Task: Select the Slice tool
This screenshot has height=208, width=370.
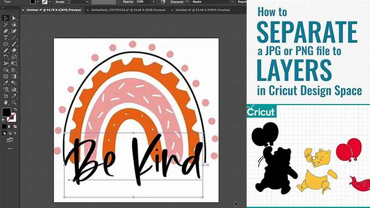Action: click(14, 96)
